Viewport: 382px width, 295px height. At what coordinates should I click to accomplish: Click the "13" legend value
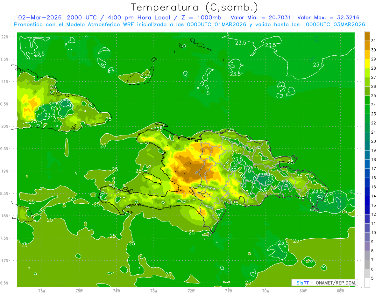point(374,205)
